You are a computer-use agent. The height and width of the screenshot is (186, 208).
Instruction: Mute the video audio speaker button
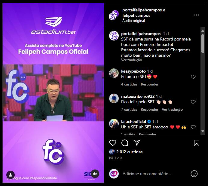(x=95, y=174)
